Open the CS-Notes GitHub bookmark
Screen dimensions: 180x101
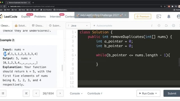click(x=60, y=10)
